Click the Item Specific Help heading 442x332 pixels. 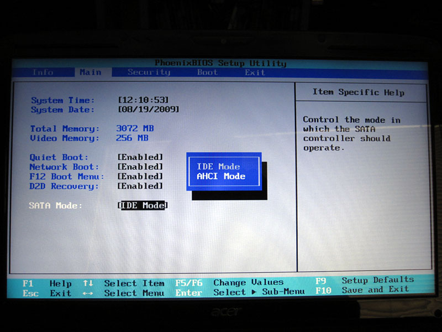(358, 92)
